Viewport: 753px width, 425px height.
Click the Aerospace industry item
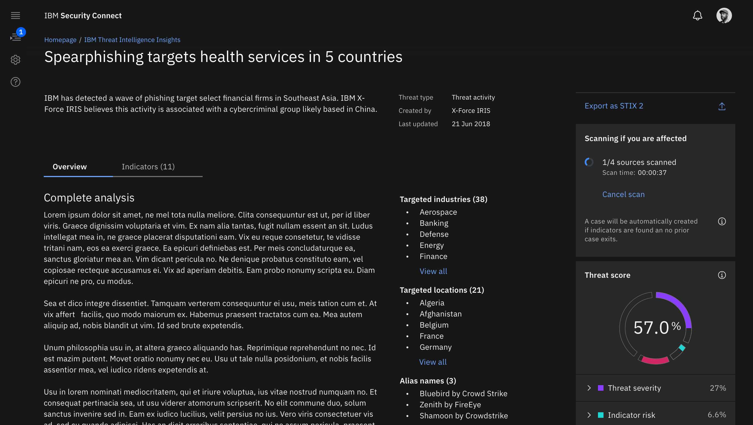coord(438,212)
